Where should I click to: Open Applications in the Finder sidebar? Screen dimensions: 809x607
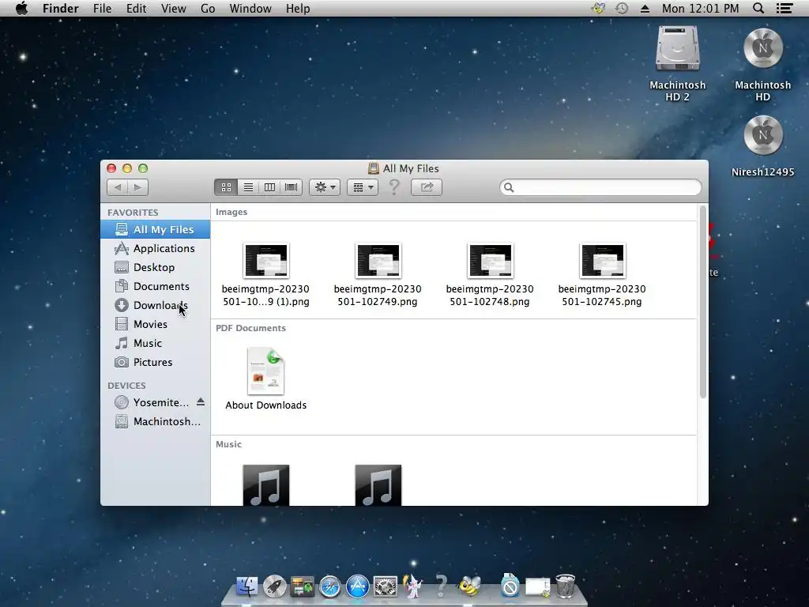click(x=155, y=248)
